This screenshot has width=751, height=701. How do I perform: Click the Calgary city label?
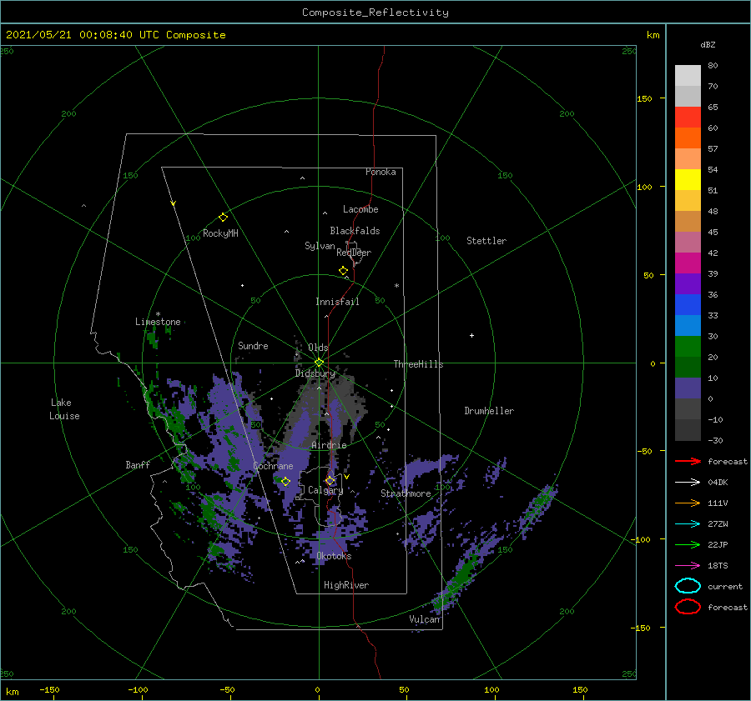325,490
